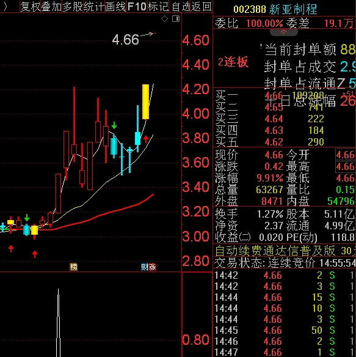Click stock code 002388
The height and width of the screenshot is (357, 356).
[x=250, y=9]
